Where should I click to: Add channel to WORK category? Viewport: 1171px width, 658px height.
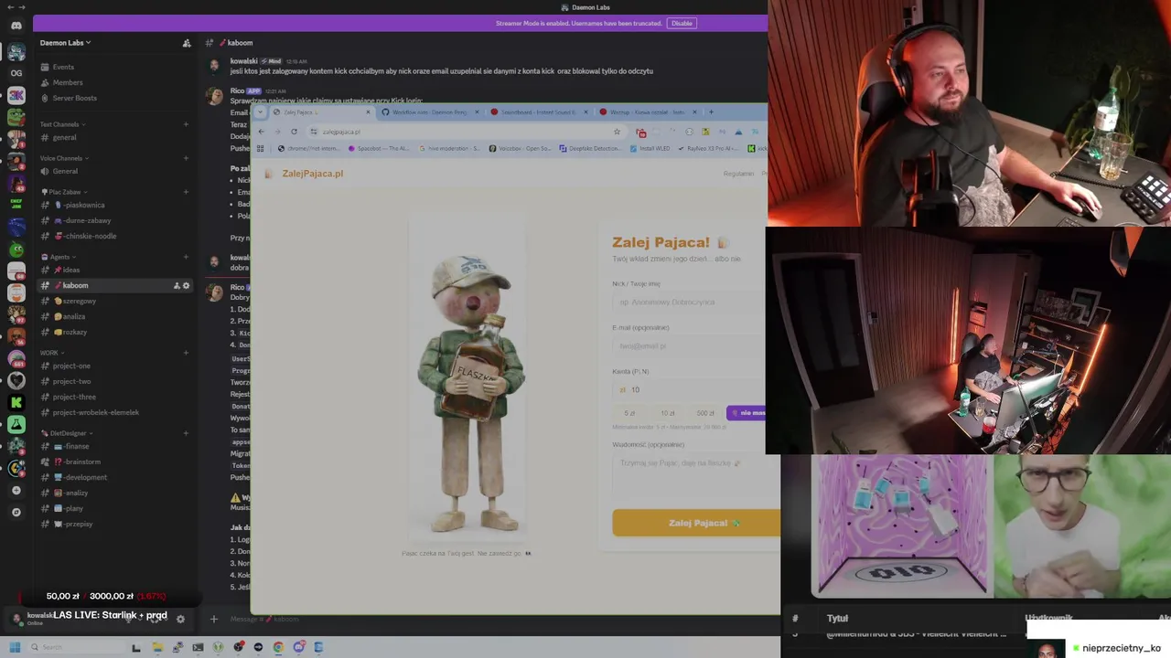(x=187, y=353)
